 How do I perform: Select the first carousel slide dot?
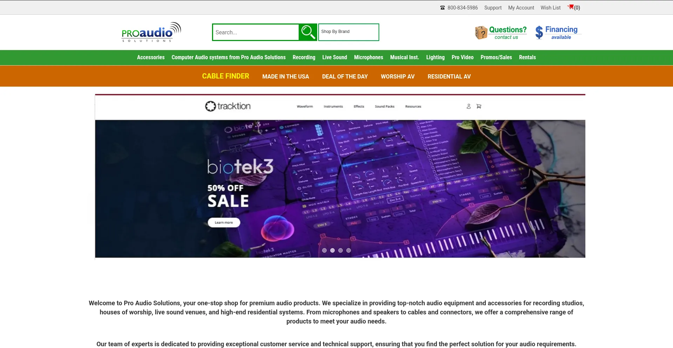324,250
